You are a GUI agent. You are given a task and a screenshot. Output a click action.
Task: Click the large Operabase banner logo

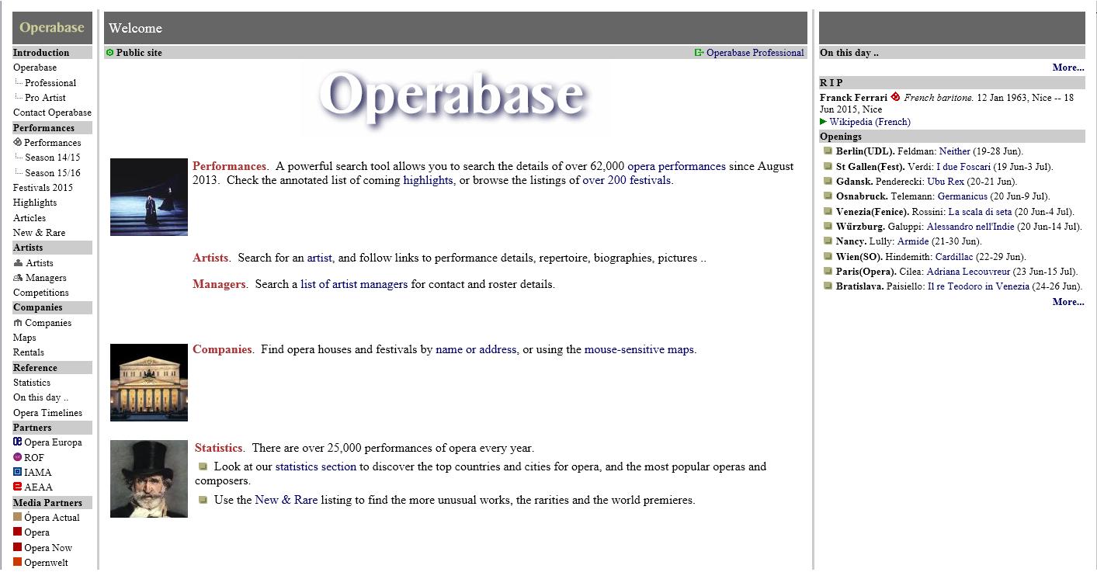(x=456, y=99)
